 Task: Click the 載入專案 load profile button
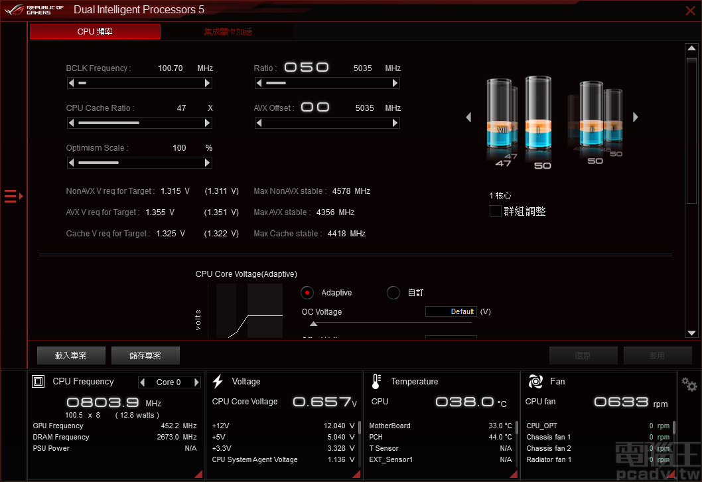coord(71,356)
